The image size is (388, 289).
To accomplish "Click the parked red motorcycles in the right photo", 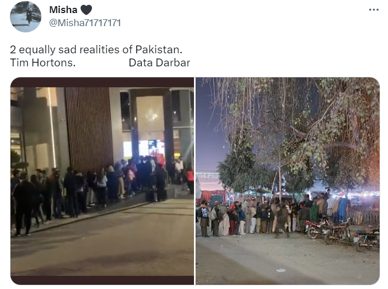I will click(x=341, y=233).
